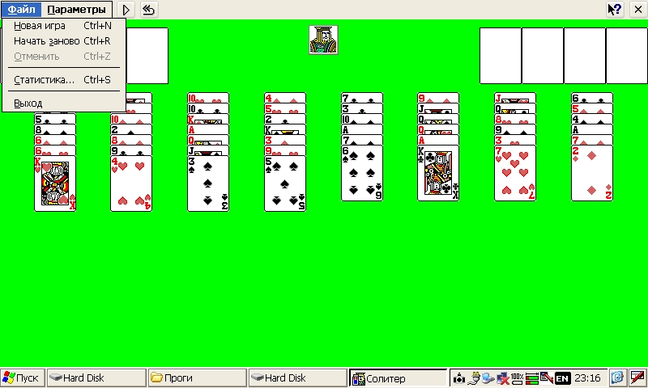Image resolution: width=648 pixels, height=388 pixels.
Task: Select the 6 of spades bottom card
Action: click(x=362, y=173)
